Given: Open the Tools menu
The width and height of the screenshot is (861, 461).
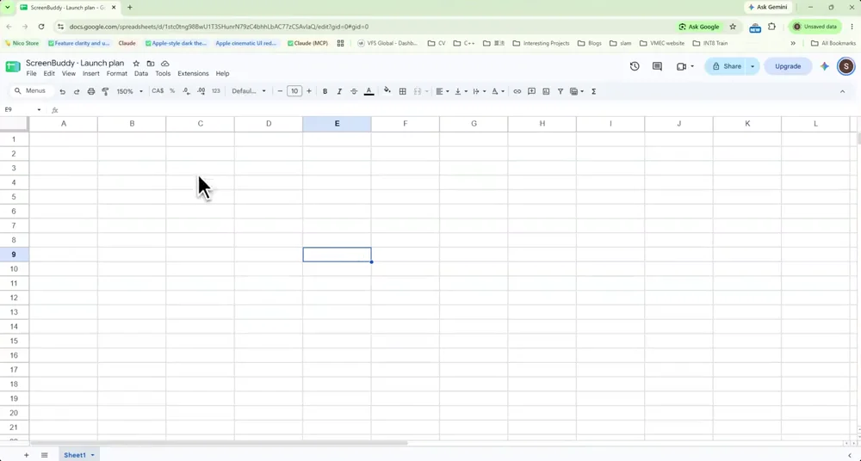Looking at the screenshot, I should pos(163,74).
